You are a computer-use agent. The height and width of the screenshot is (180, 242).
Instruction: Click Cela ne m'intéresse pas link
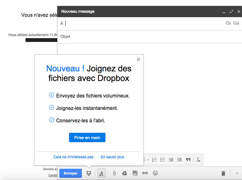pyautogui.click(x=73, y=157)
